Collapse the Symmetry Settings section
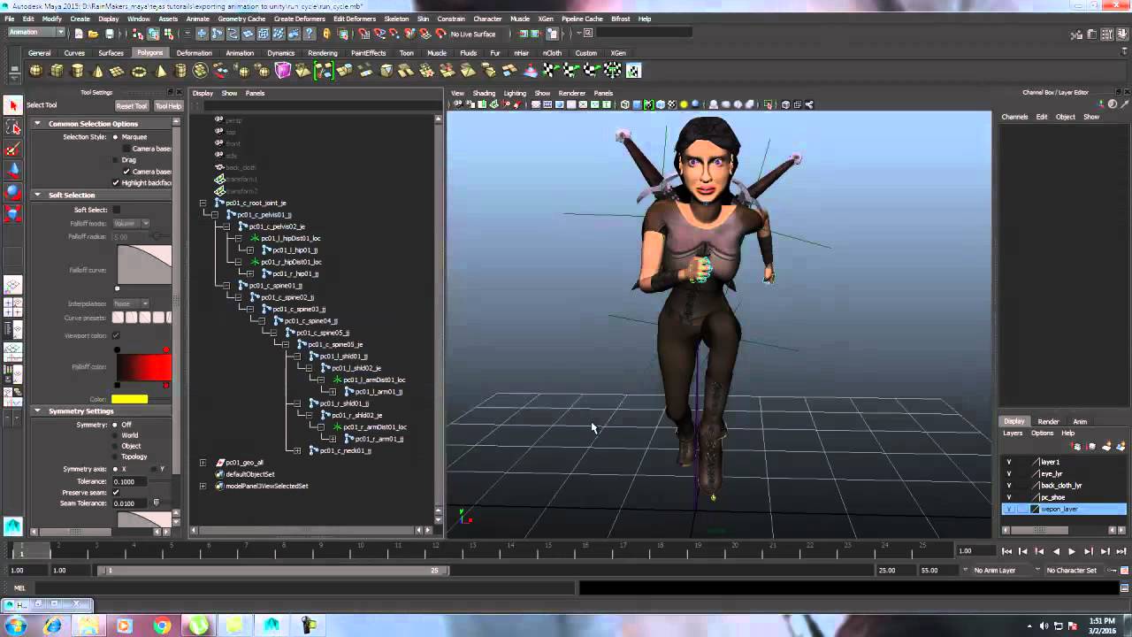The height and width of the screenshot is (637, 1132). pos(37,411)
